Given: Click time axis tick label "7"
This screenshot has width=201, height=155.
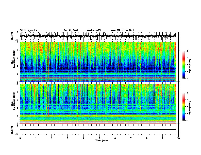Looking at the screenshot, I should (x=131, y=138).
